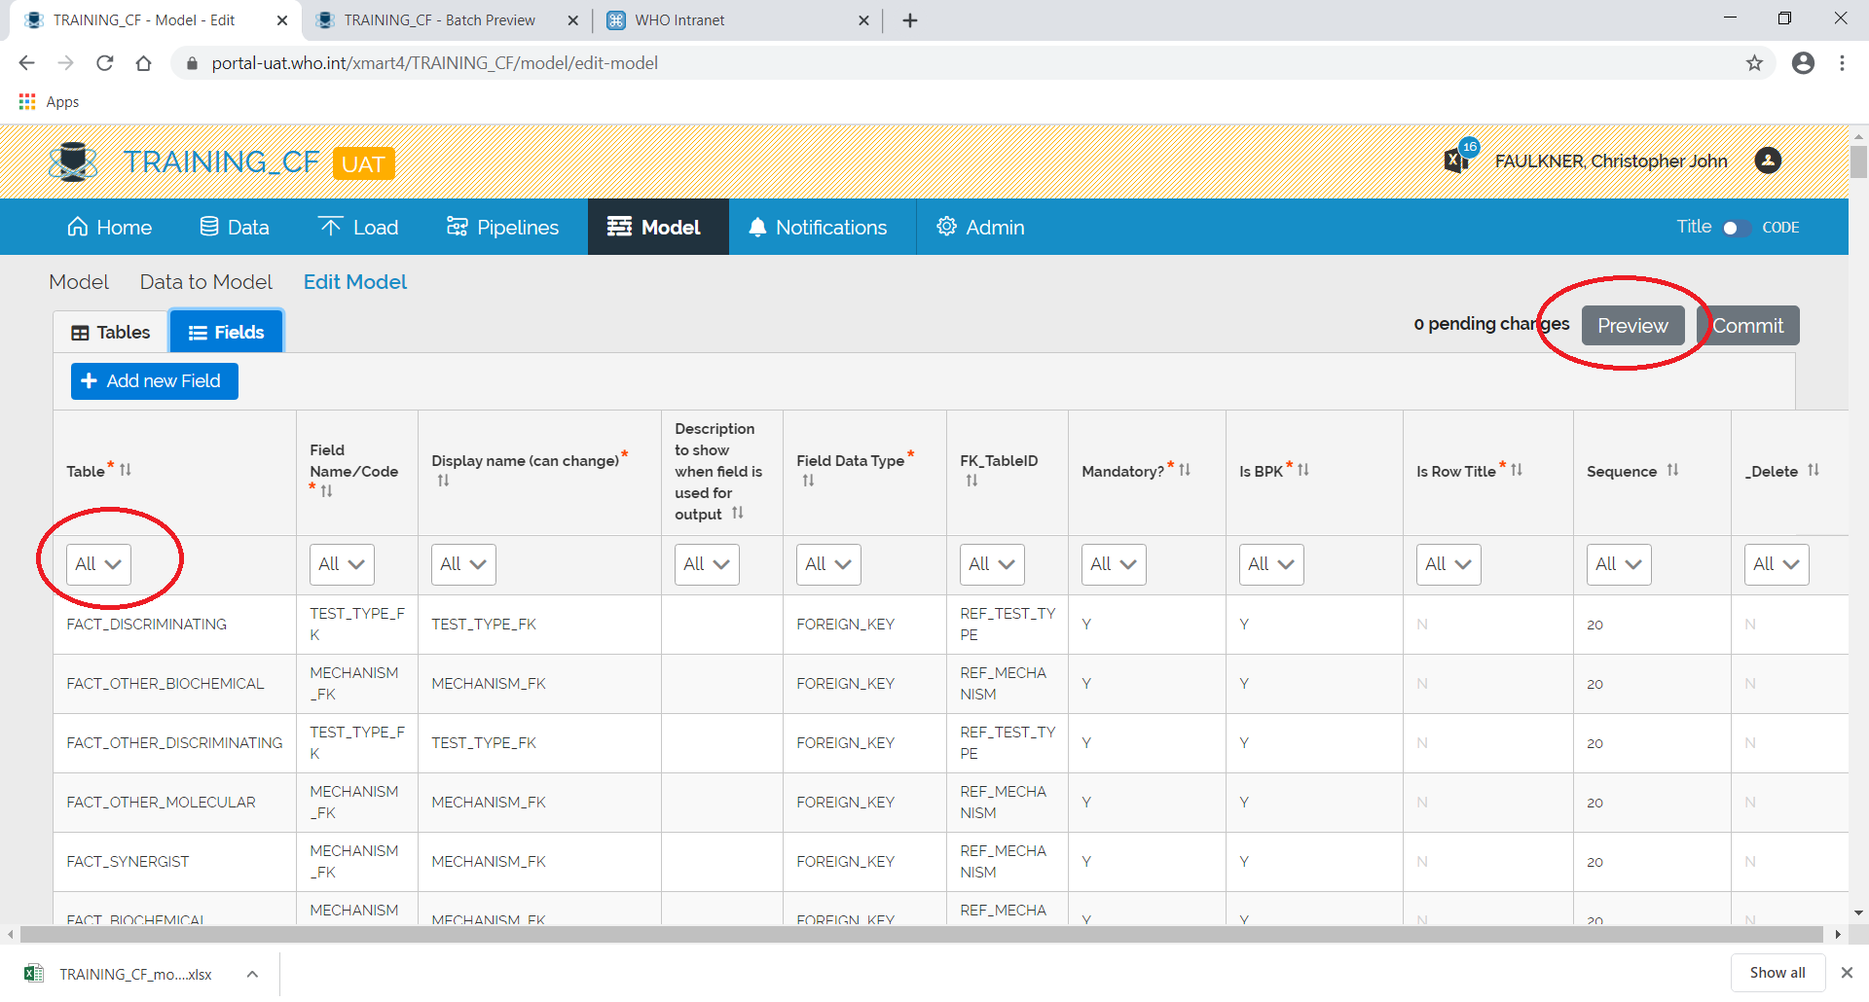Image resolution: width=1869 pixels, height=1002 pixels.
Task: Open the Is Row Title filter dropdown
Action: click(x=1448, y=564)
